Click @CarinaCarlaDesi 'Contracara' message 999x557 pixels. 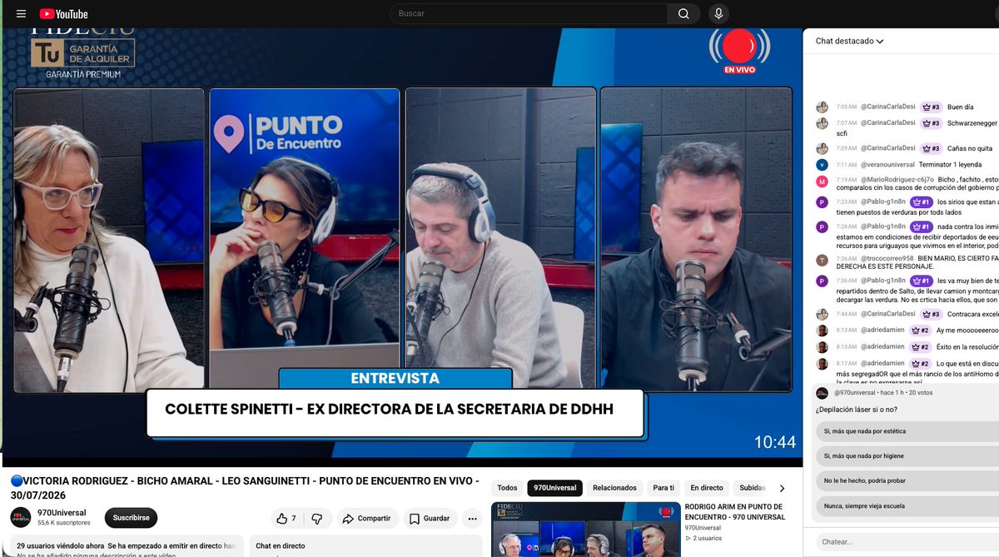coord(972,314)
